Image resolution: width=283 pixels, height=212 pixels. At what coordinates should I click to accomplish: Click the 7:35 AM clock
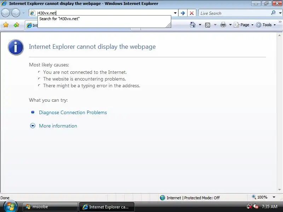(270, 206)
